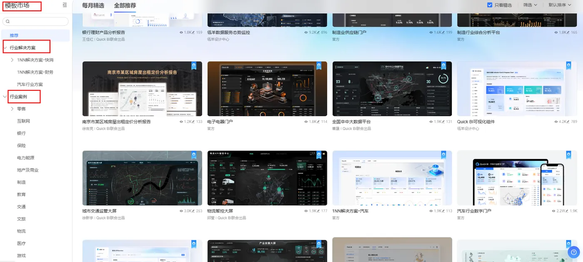
Task: Open the 城市交通监管大屏 template thumbnail
Action: pyautogui.click(x=142, y=178)
